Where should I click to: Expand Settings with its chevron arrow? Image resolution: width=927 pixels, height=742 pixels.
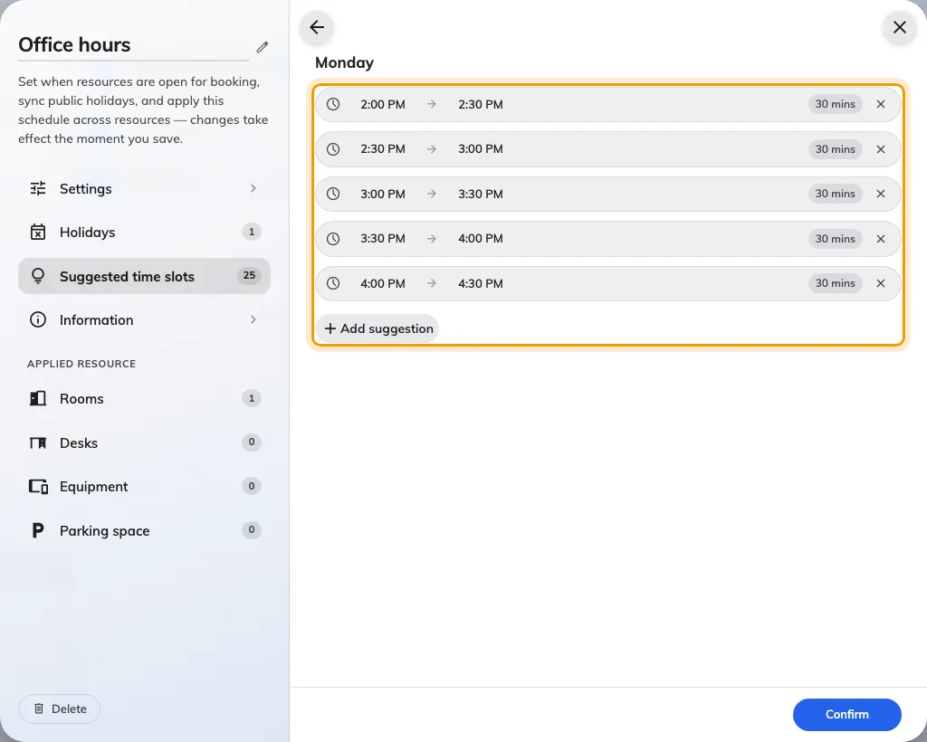click(253, 188)
